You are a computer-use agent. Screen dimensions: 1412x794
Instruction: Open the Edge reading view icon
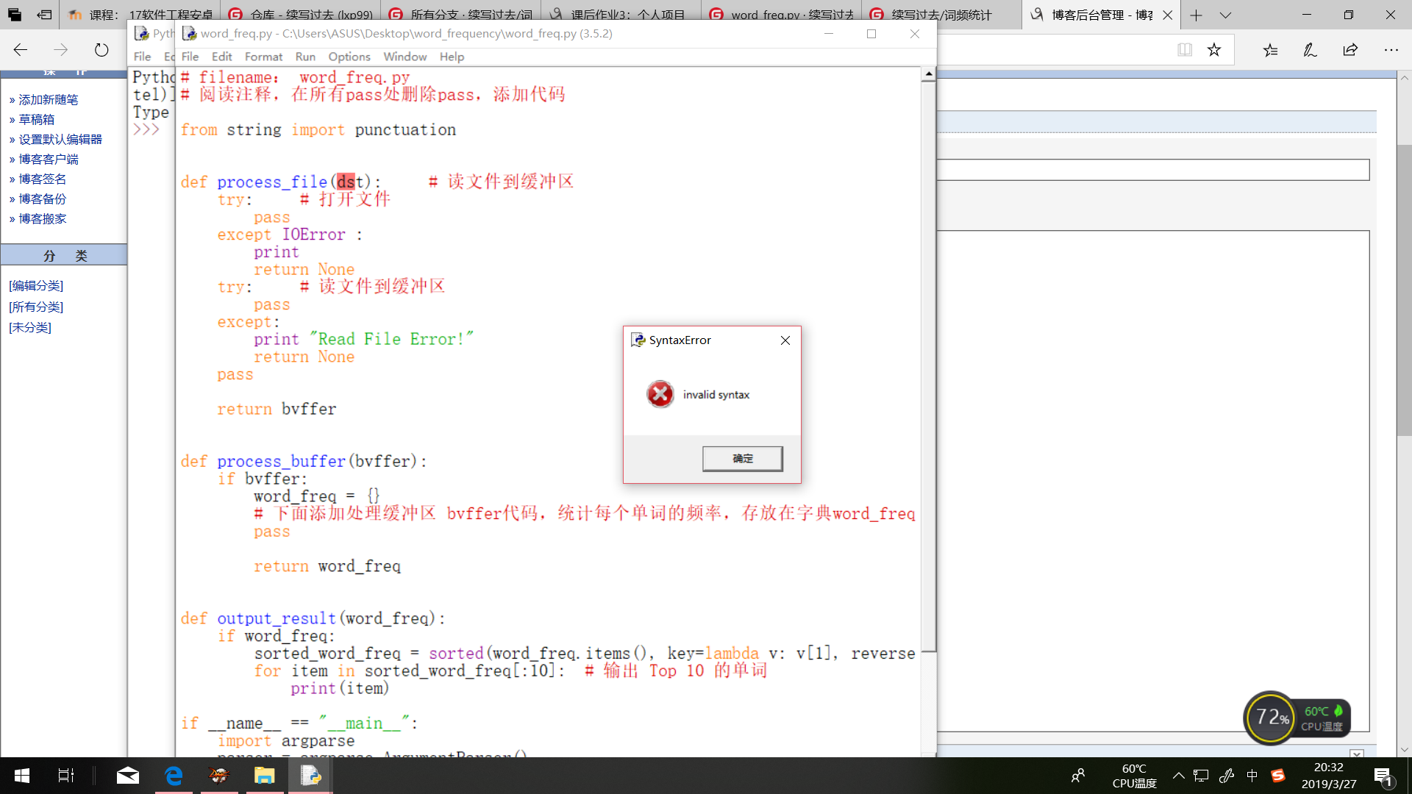tap(1184, 50)
